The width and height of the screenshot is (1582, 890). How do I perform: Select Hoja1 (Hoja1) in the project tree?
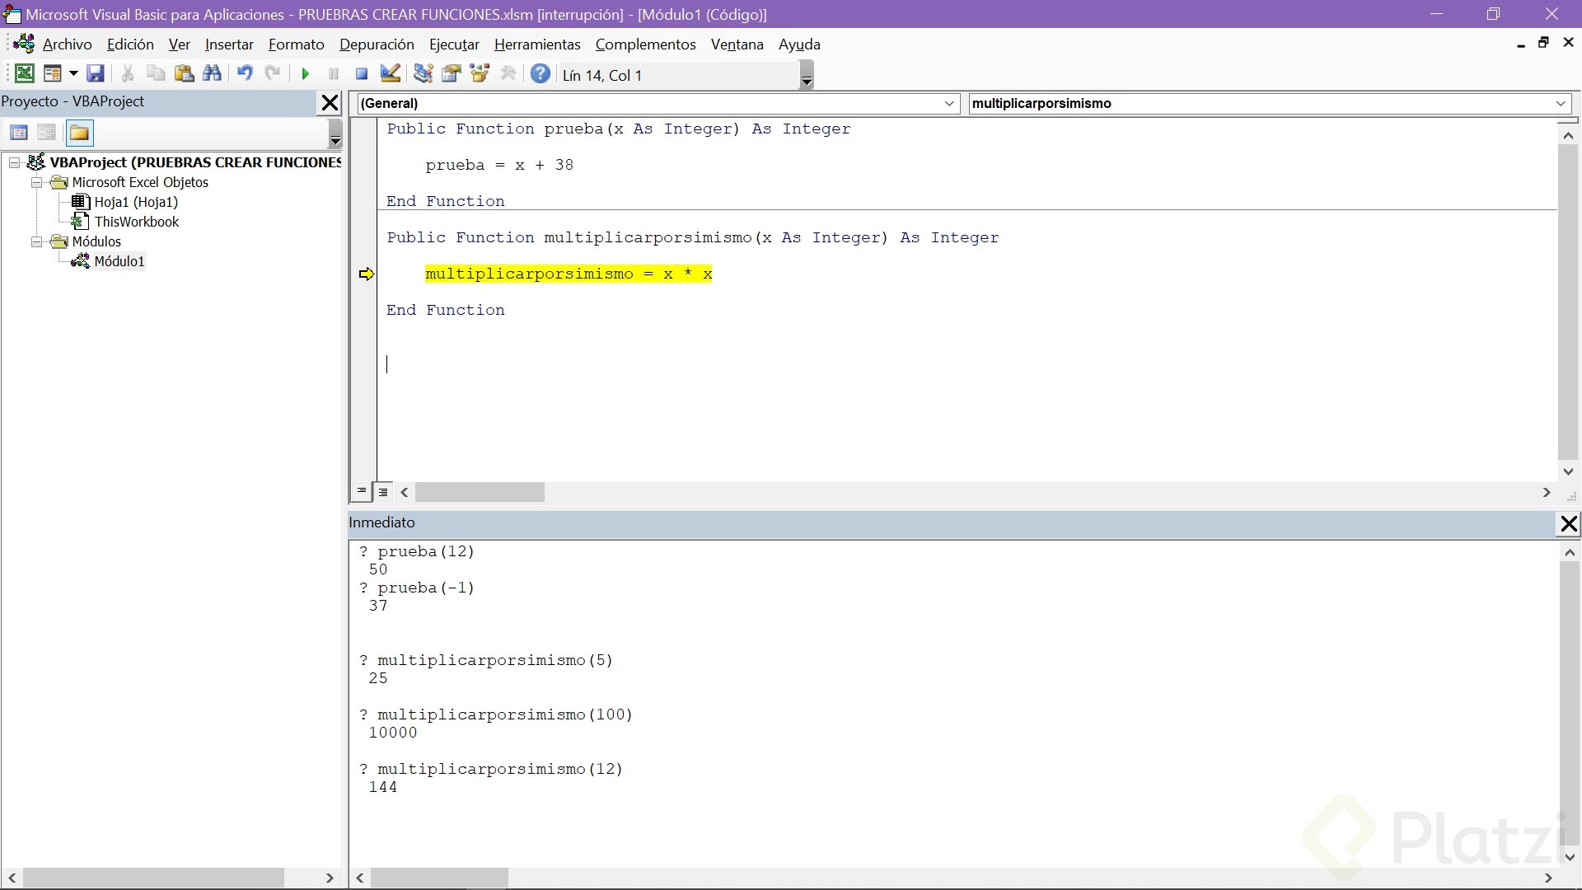(x=136, y=202)
